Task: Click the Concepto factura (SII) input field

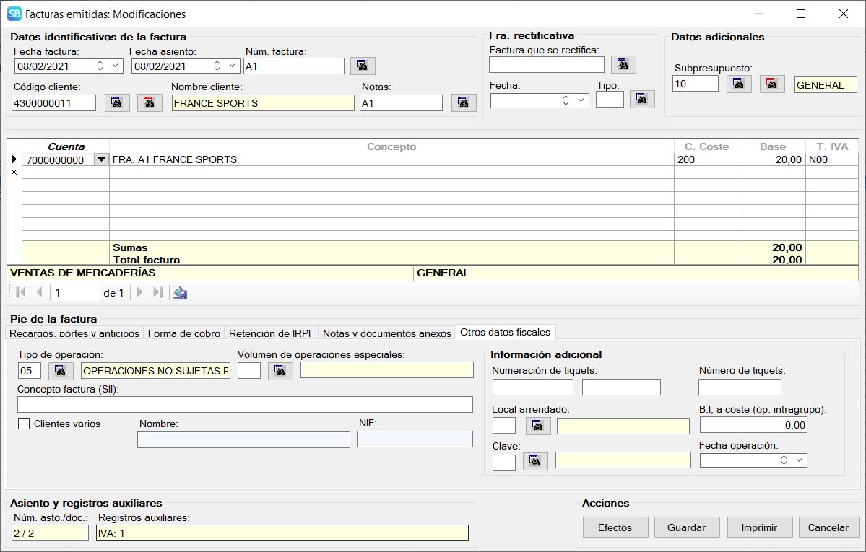Action: tap(245, 404)
